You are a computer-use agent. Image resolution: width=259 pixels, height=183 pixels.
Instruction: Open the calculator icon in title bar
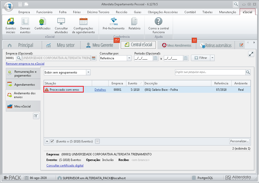(x=20, y=5)
